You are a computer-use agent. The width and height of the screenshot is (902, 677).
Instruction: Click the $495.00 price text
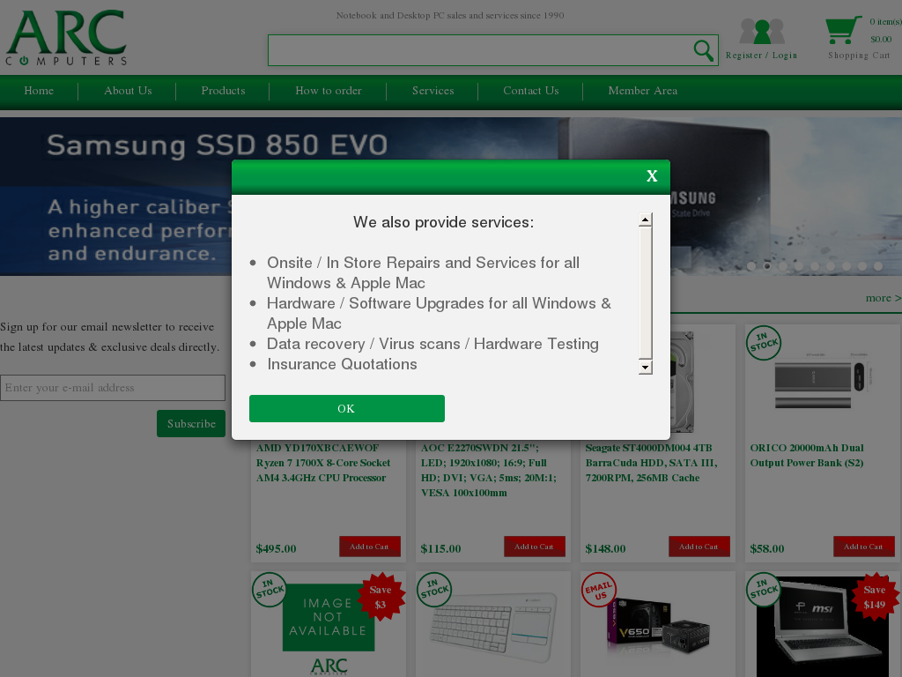click(276, 548)
